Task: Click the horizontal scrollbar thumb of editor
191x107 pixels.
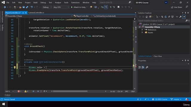Action: pos(70,91)
